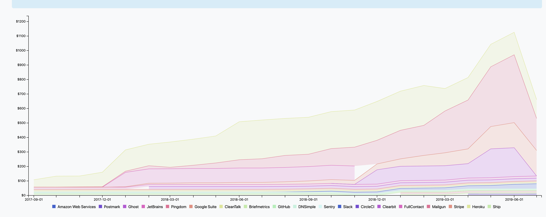Viewport: 546px width, 217px height.
Task: Click the Slack legend color swatch
Action: [x=340, y=207]
